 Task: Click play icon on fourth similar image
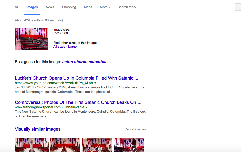click(x=134, y=149)
